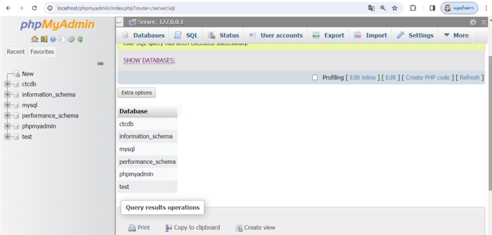Click the Home icon in phpMyAdmin sidebar
Viewport: 492px width, 235px height.
35,39
